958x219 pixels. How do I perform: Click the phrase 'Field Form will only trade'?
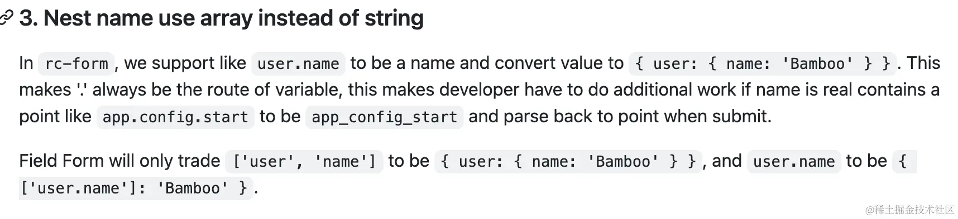click(119, 161)
